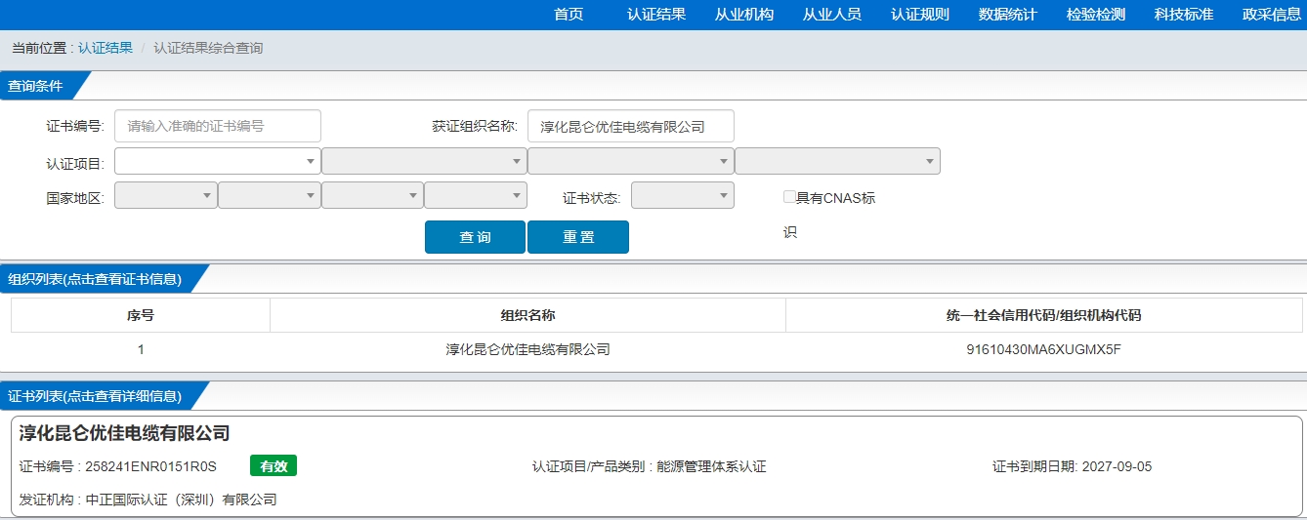Click the row number 1 cell
Screen dimensions: 1307x520
click(x=141, y=349)
